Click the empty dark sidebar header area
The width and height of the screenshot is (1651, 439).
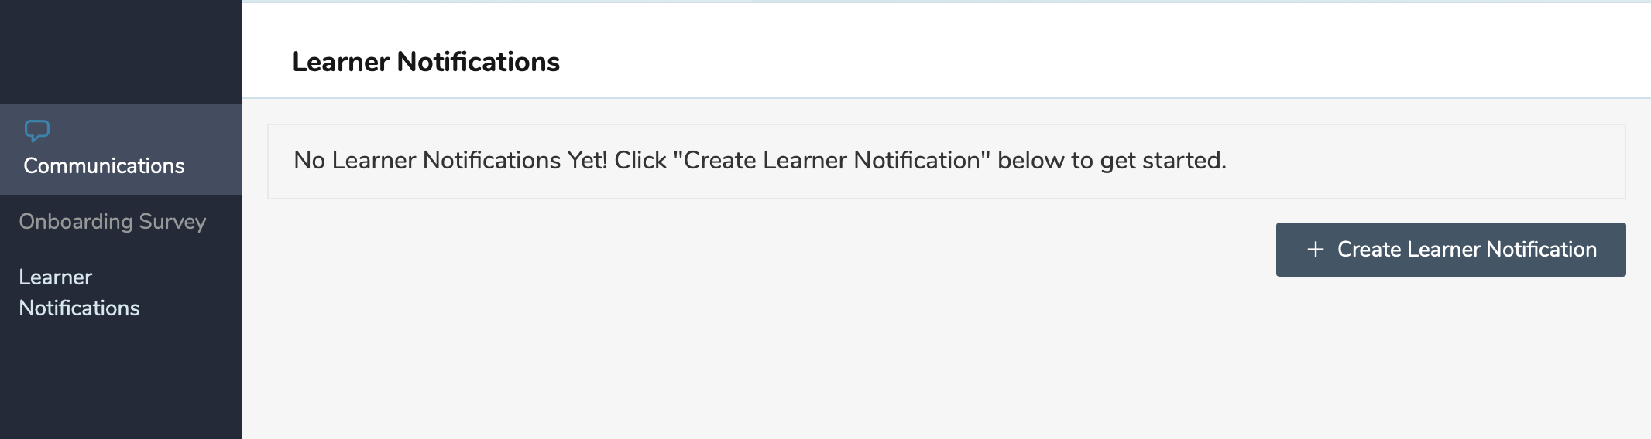tap(121, 51)
